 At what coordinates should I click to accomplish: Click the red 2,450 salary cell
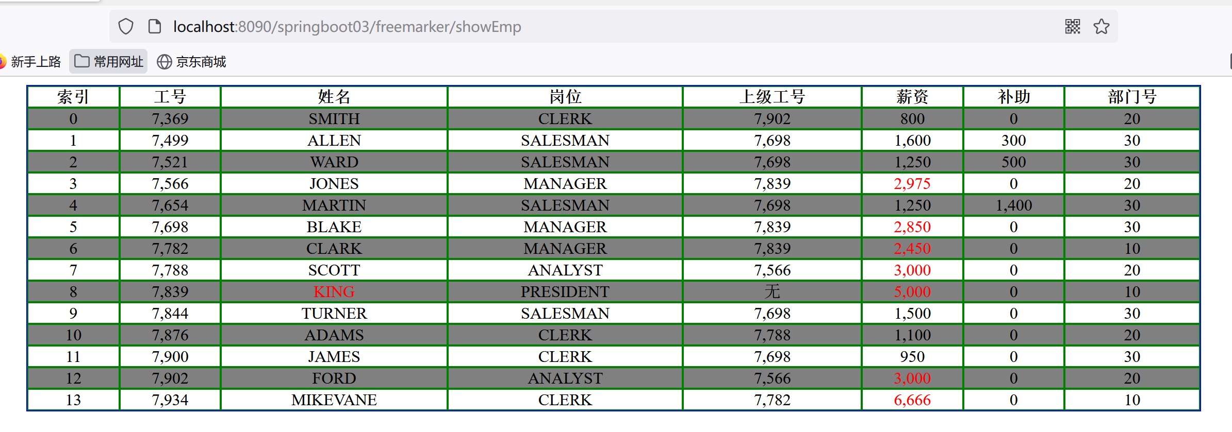tap(912, 248)
